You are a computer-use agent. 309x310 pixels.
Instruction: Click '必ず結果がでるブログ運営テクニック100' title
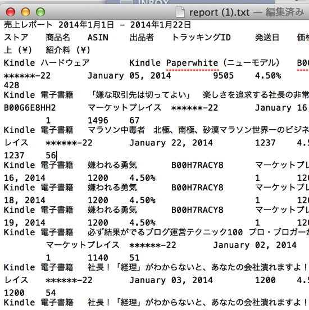(165, 233)
